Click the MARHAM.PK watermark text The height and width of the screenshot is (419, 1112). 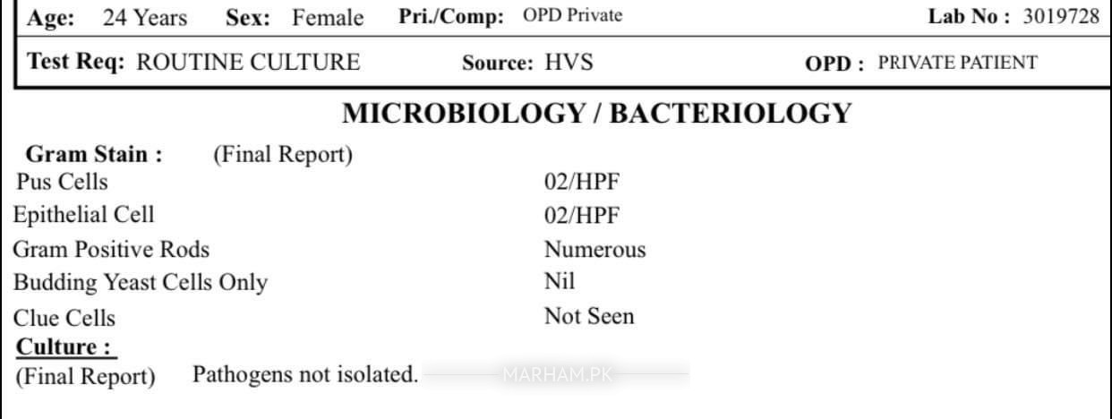pos(557,375)
